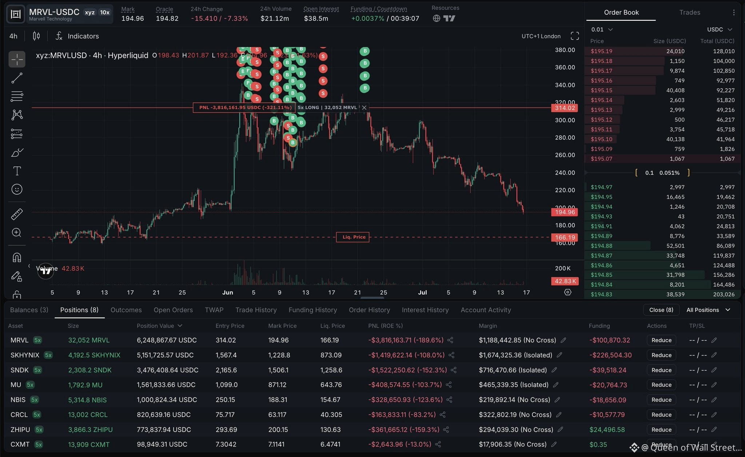Open the Outcomes tab
This screenshot has width=745, height=457.
click(x=126, y=310)
